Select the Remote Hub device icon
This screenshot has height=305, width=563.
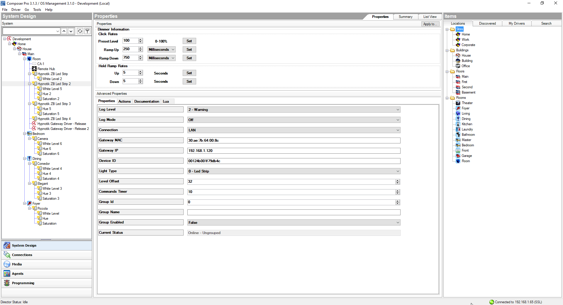[34, 69]
